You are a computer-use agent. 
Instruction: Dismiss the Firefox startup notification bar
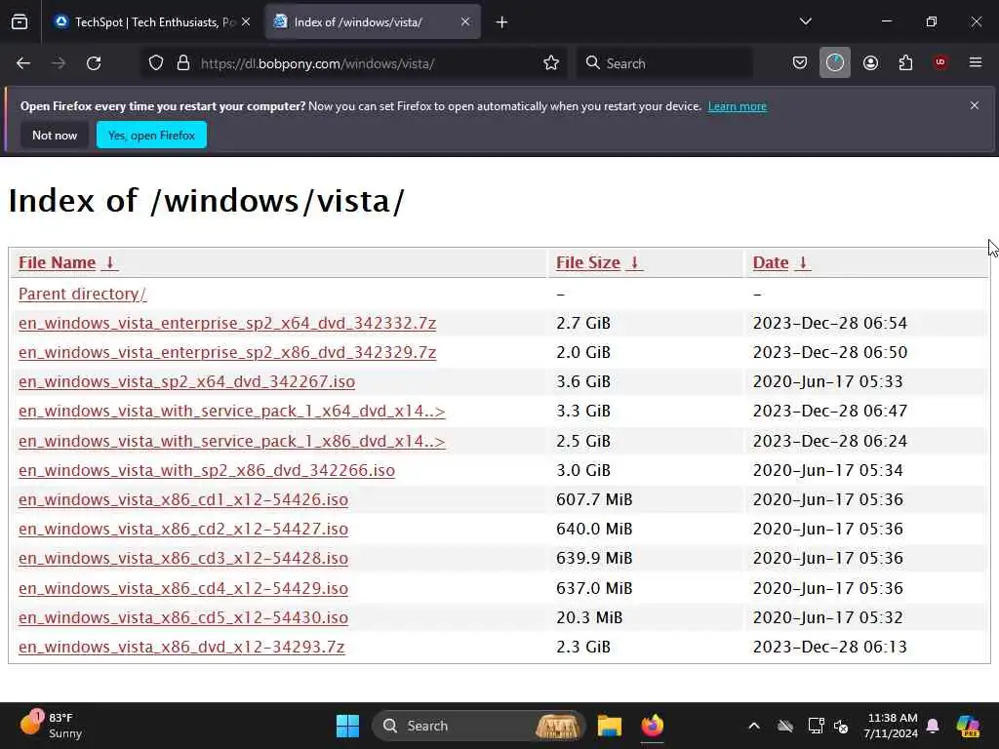click(975, 105)
